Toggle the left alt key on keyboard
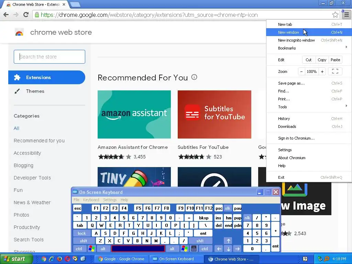352x264 pixels. tap(103, 249)
